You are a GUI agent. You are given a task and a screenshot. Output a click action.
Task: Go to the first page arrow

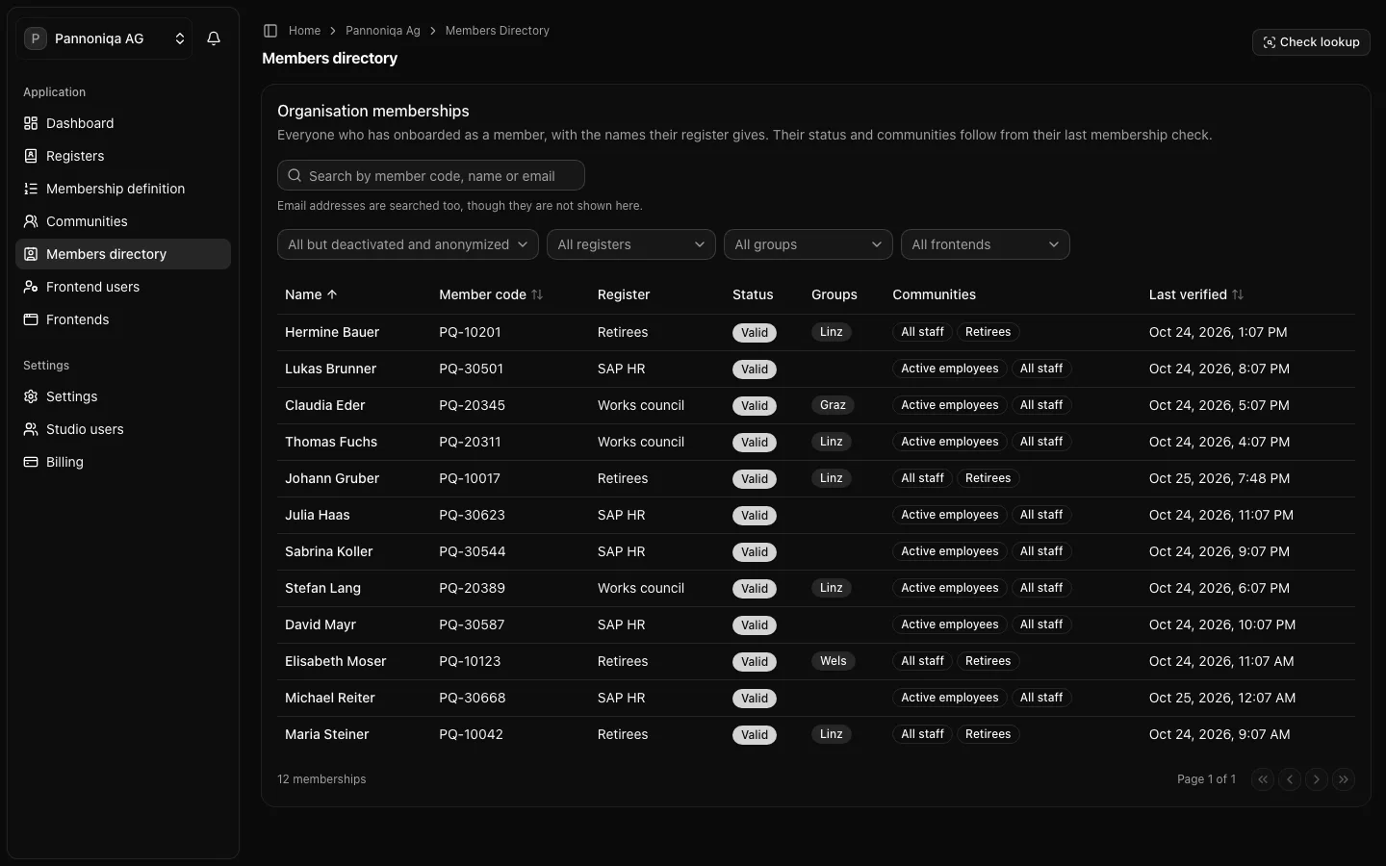click(1263, 779)
